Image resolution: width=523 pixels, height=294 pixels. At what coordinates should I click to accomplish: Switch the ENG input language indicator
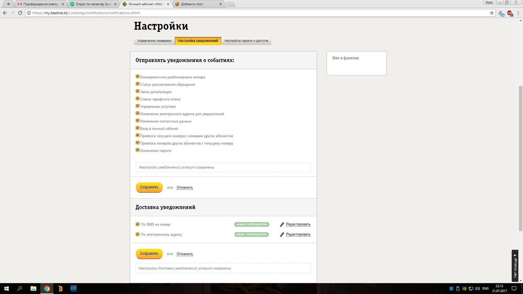[485, 288]
